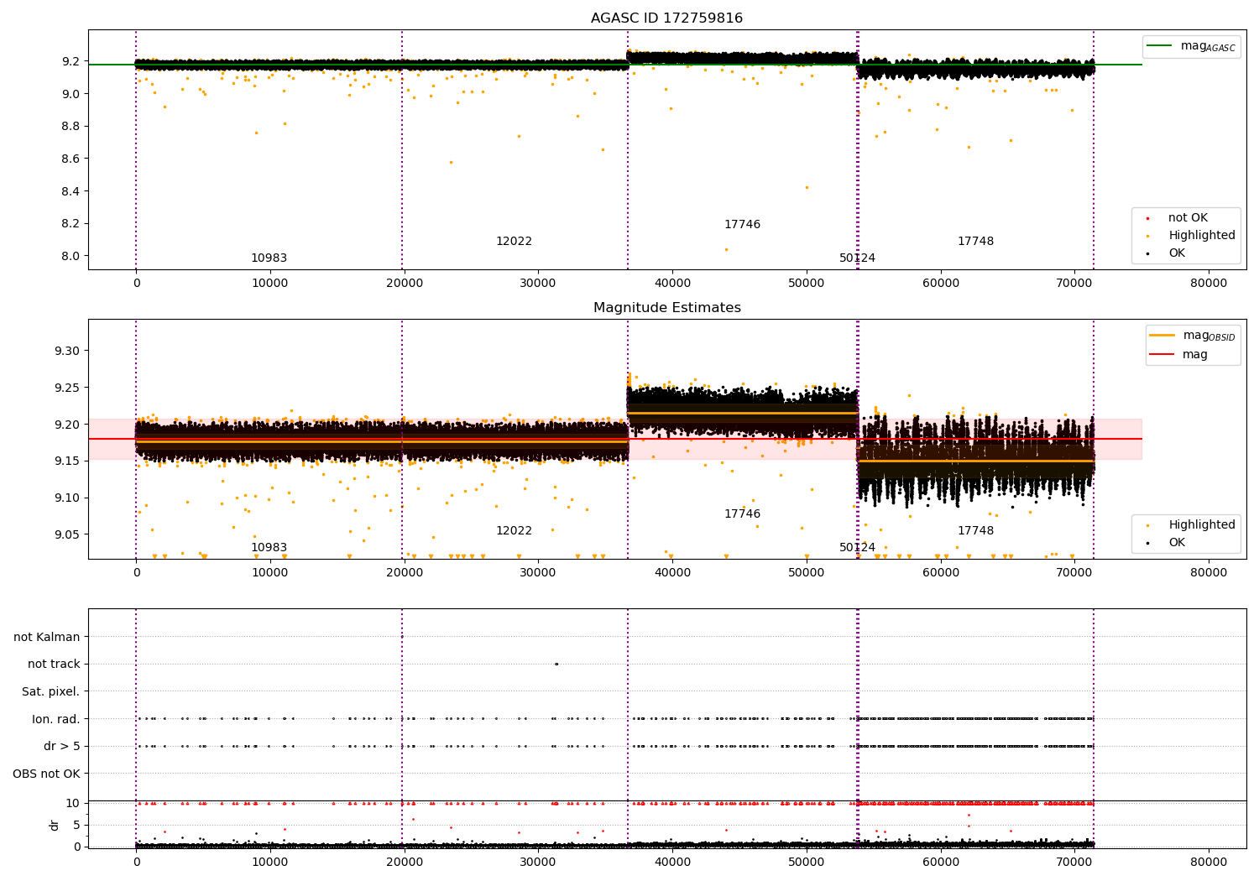Click obsid label 17748 in Magnitude Estimates plot

point(975,531)
